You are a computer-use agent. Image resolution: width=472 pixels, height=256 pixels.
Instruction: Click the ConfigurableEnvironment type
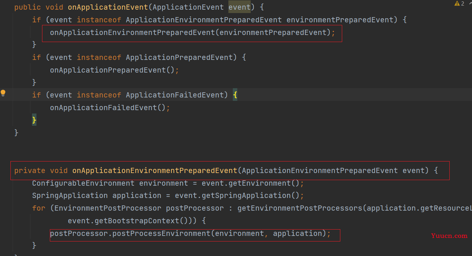click(83, 183)
